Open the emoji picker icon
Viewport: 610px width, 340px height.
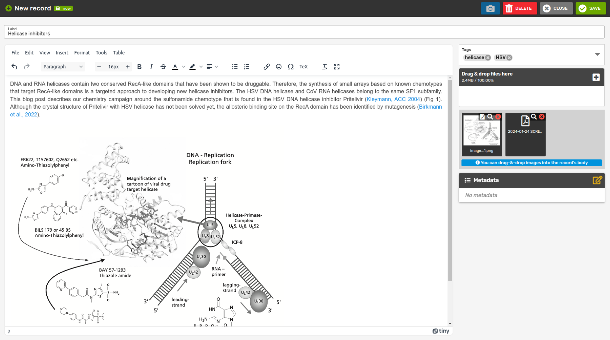click(279, 67)
